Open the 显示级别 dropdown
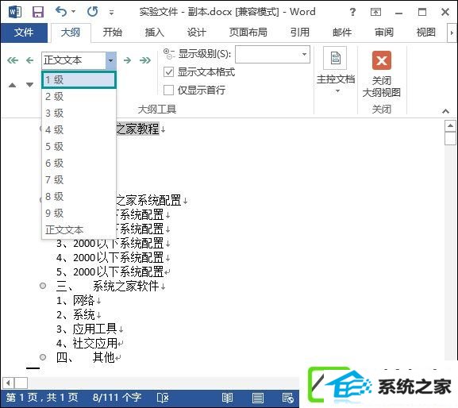The image size is (458, 408). (272, 54)
